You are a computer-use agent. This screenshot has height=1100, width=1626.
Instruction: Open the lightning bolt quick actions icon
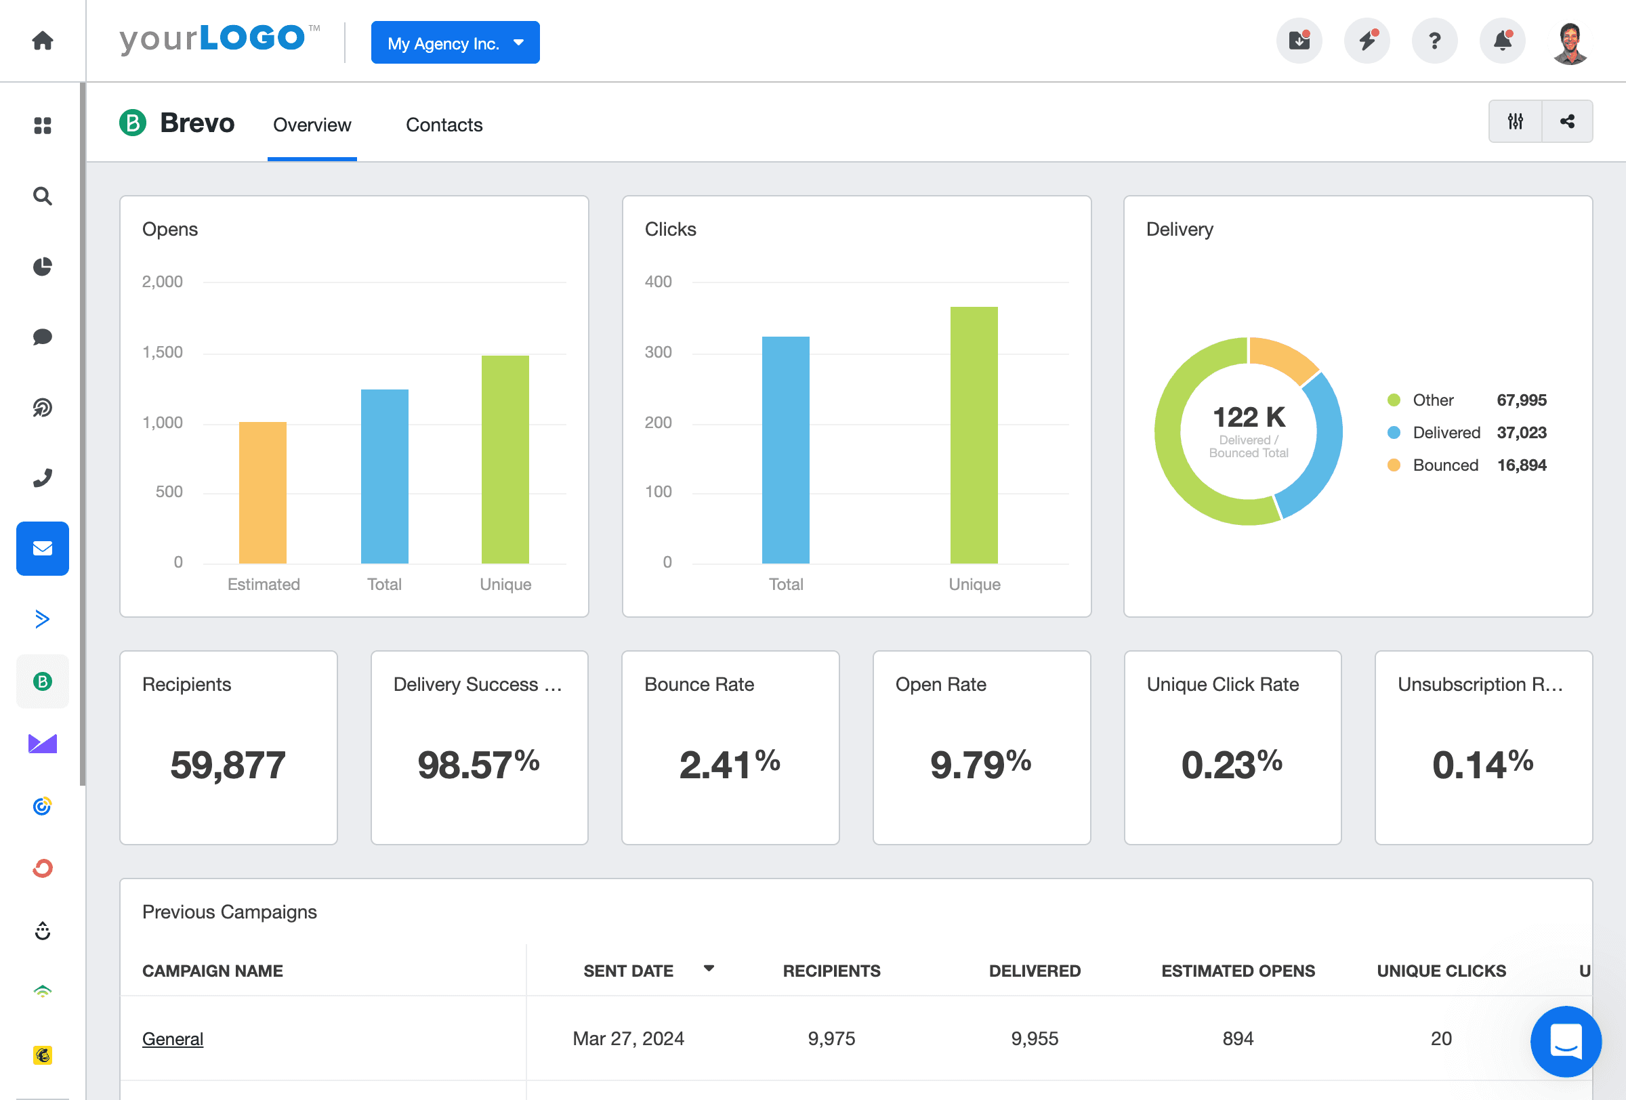(1367, 41)
